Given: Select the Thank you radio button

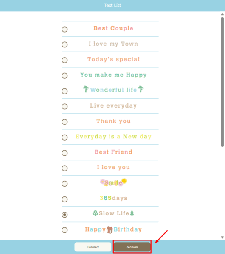Looking at the screenshot, I should [65, 122].
